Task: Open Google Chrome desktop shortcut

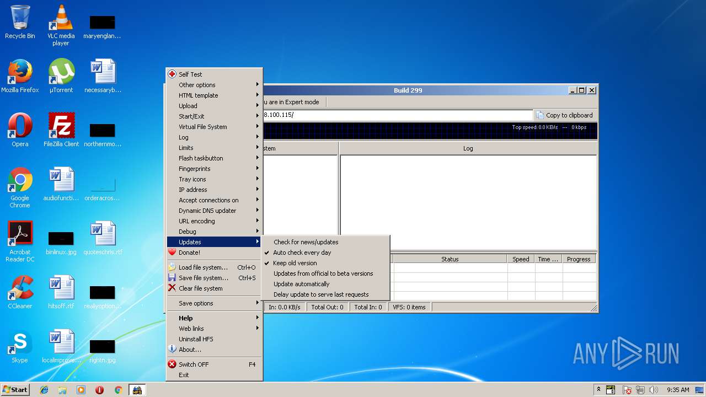Action: tap(20, 187)
